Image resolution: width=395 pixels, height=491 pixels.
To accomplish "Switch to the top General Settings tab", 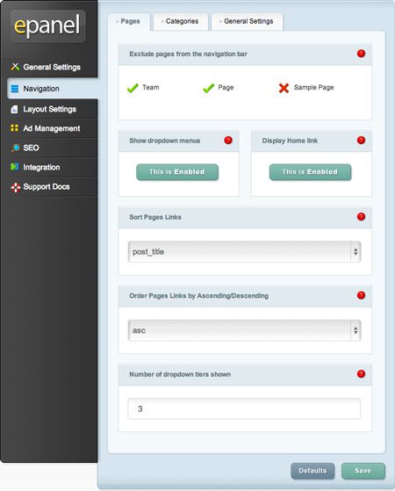I will coord(248,21).
